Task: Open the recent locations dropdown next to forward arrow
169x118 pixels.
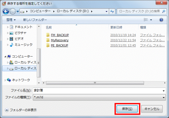Action: point(18,11)
